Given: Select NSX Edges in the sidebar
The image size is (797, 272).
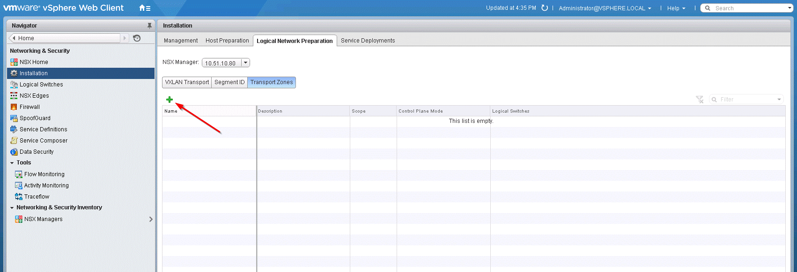Looking at the screenshot, I should click(x=34, y=96).
